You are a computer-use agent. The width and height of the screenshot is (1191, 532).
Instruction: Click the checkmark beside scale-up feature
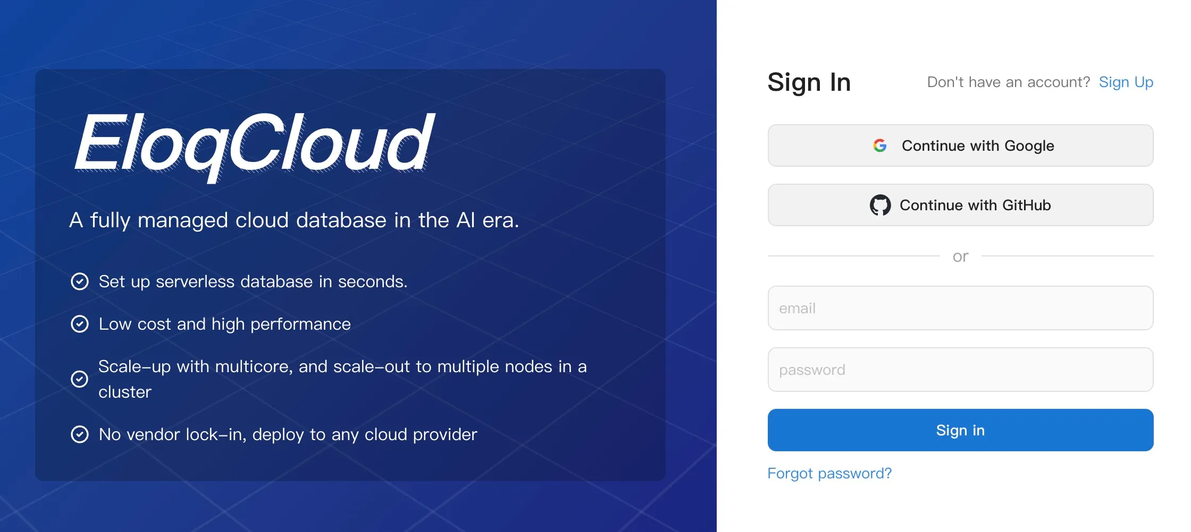(x=80, y=379)
